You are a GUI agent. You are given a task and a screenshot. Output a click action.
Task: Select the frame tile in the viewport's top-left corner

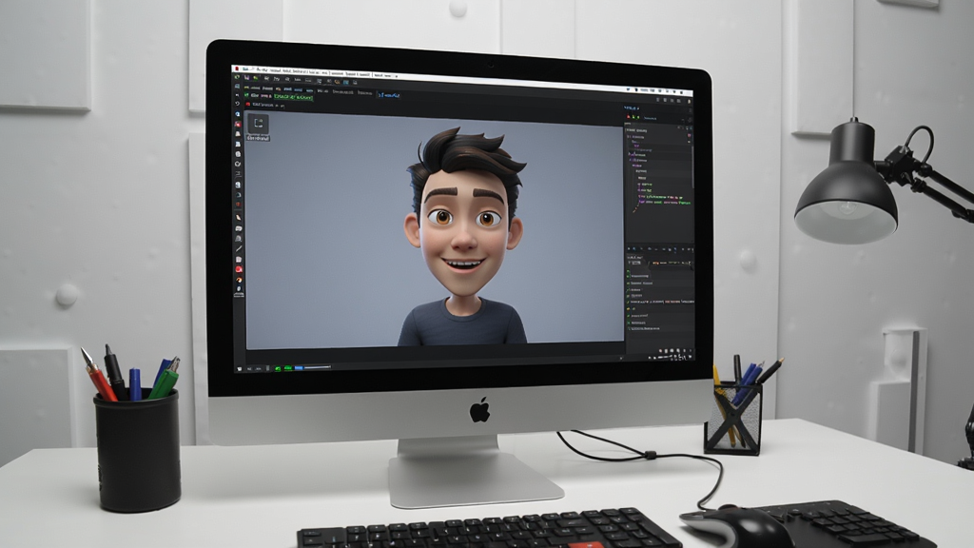(259, 124)
